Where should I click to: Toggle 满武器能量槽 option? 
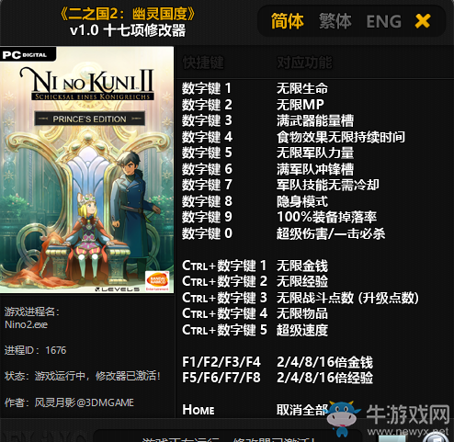point(315,120)
